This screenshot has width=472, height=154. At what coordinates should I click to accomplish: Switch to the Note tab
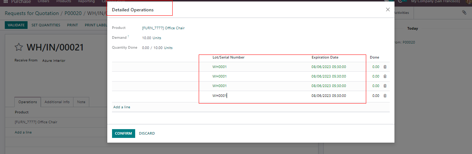(x=81, y=102)
